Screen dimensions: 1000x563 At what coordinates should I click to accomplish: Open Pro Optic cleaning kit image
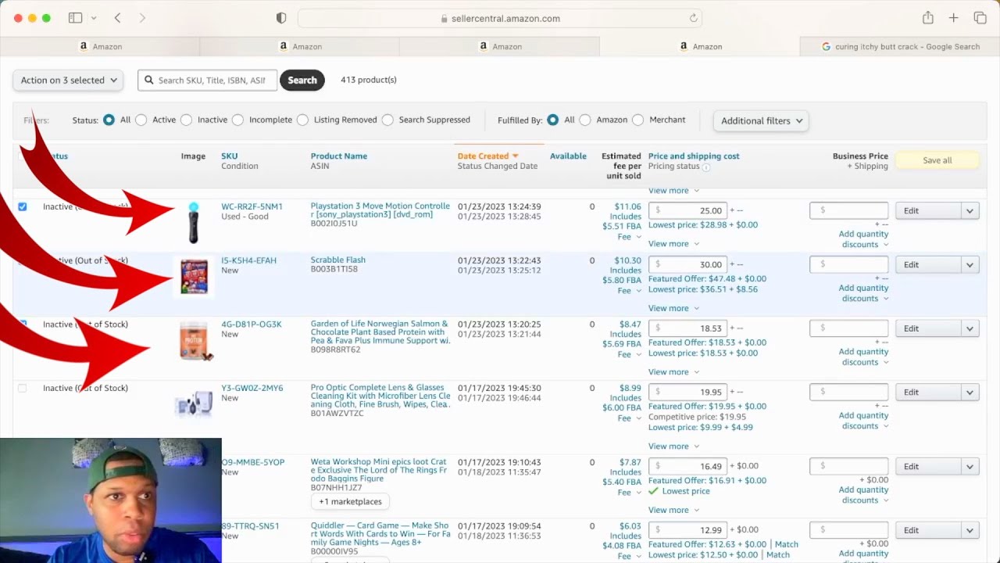point(194,404)
